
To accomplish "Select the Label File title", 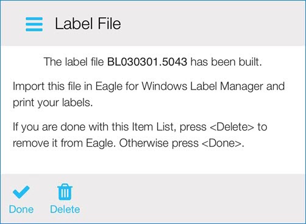I will (x=88, y=24).
